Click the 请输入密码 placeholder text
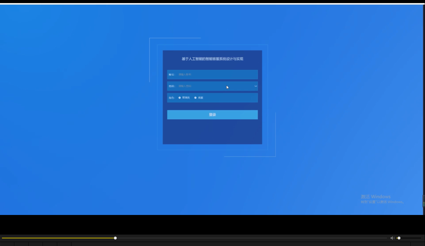425x246 pixels. pos(185,86)
